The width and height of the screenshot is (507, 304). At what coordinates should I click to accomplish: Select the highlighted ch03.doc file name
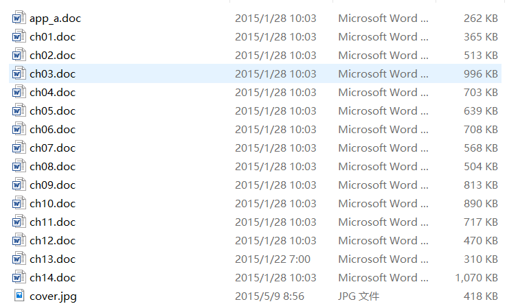click(x=53, y=73)
